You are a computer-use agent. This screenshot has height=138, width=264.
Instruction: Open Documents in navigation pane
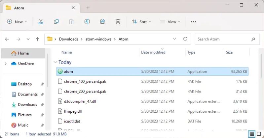click(25, 94)
